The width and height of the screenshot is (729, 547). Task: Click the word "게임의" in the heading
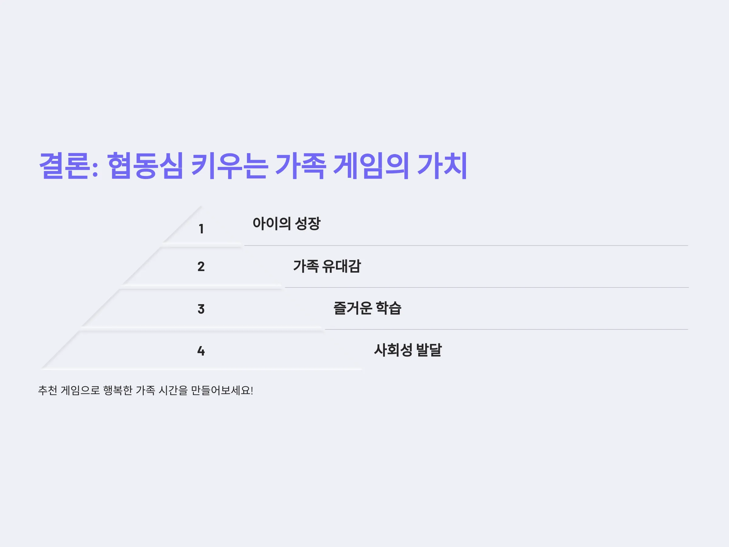[371, 166]
